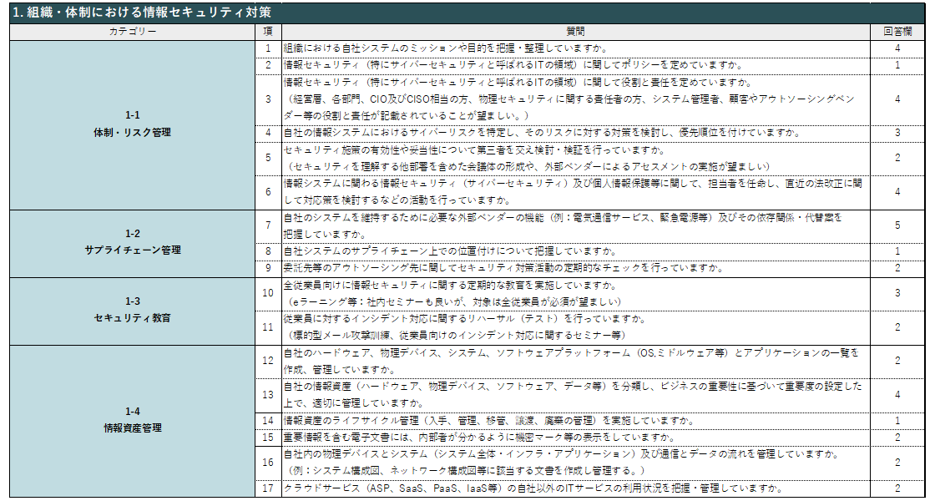Click the '1-3 セキュリティ教育' category cell
This screenshot has height=501, width=935.
click(x=132, y=310)
